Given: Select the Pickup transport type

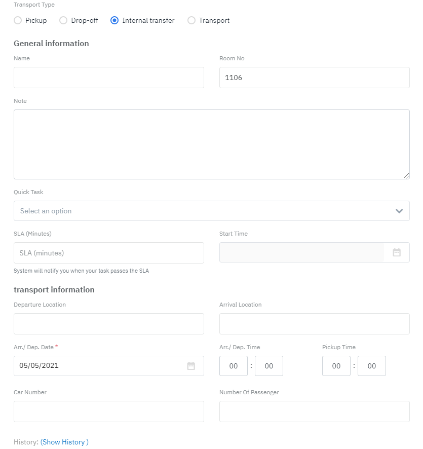Looking at the screenshot, I should tap(18, 21).
